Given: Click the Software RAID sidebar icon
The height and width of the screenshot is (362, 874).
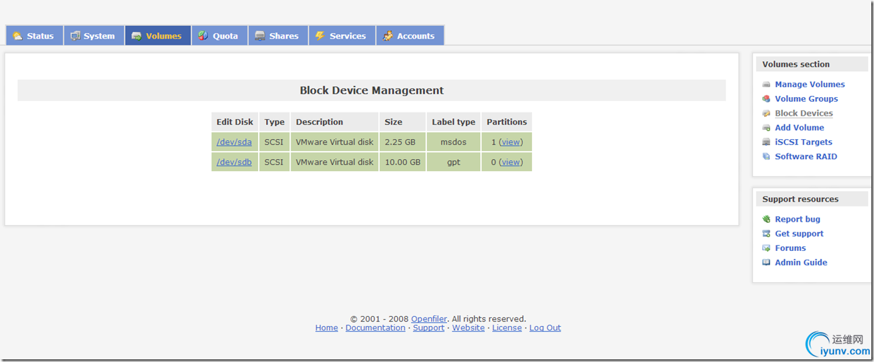Looking at the screenshot, I should pos(766,157).
